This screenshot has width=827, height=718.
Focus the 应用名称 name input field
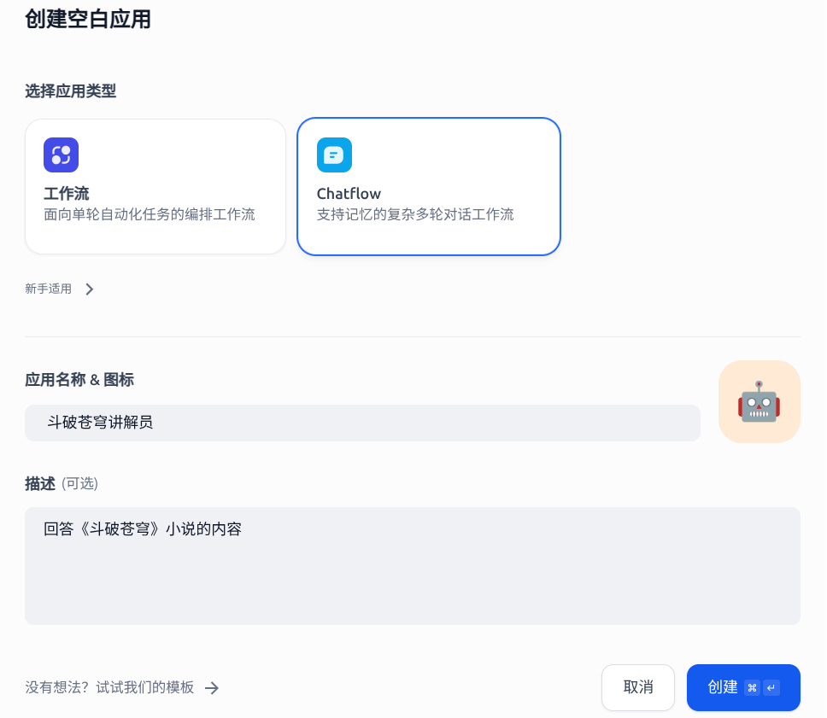point(362,423)
